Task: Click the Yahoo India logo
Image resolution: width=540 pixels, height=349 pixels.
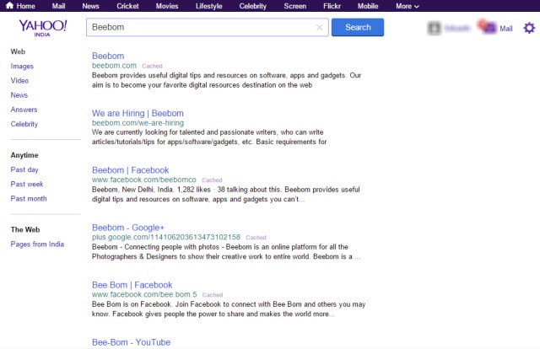Action: click(43, 28)
